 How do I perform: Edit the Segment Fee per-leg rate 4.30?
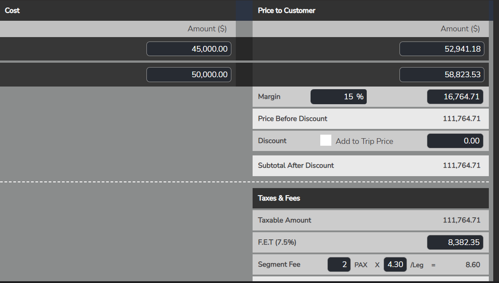click(395, 264)
